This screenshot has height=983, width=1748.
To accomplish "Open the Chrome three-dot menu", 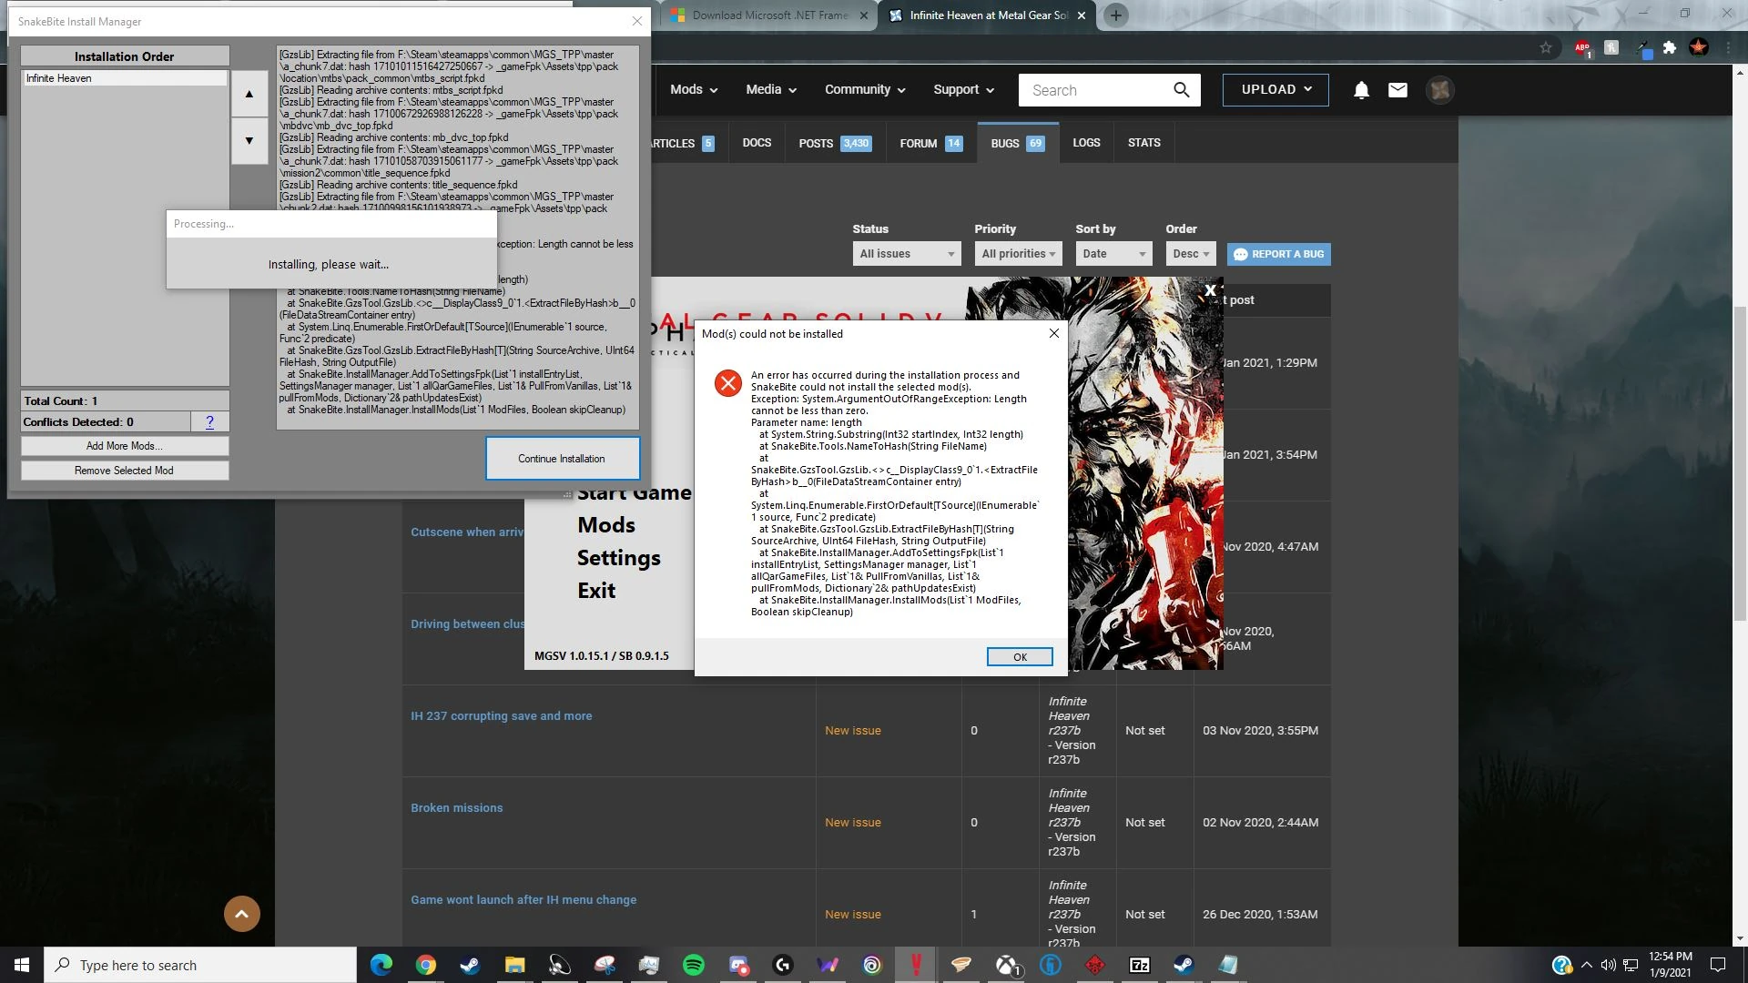I will 1727,47.
